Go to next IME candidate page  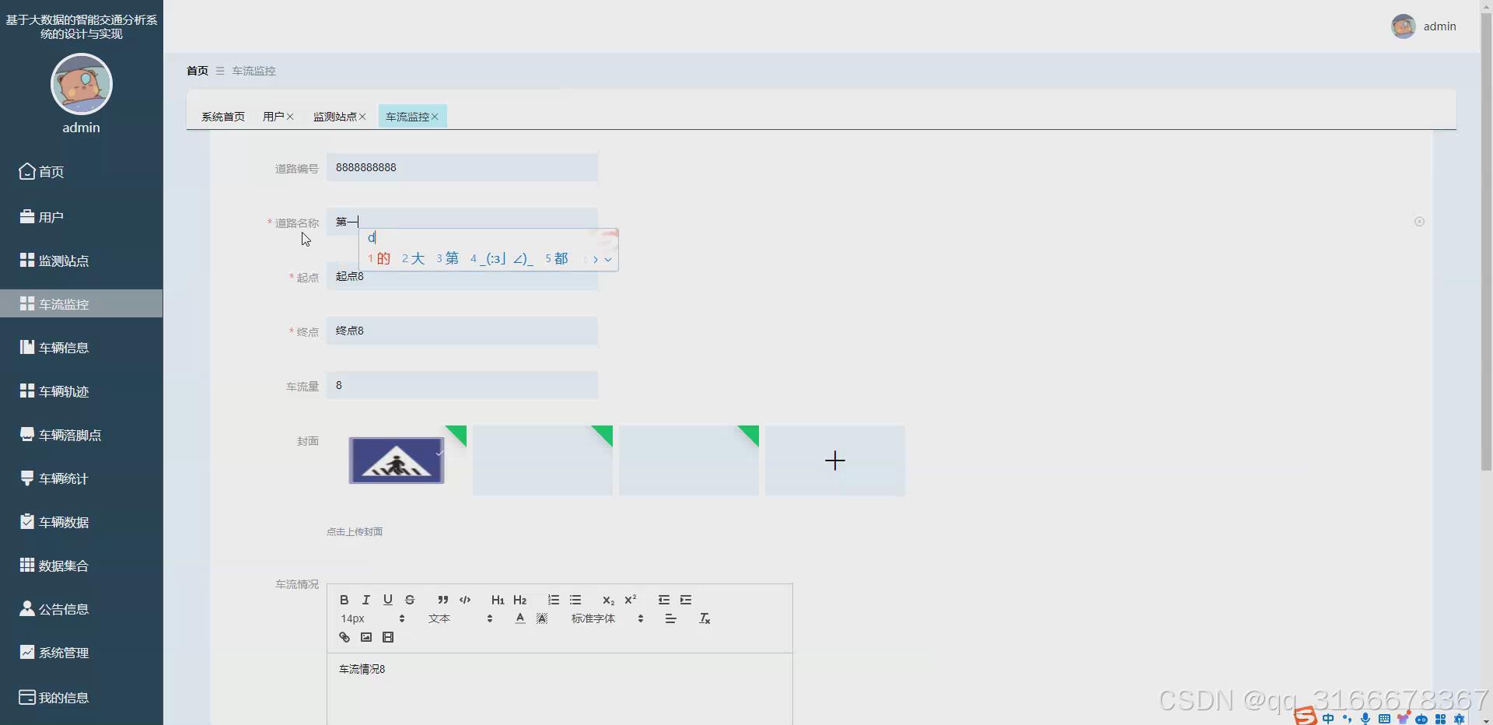596,260
